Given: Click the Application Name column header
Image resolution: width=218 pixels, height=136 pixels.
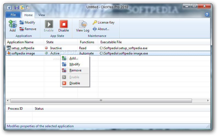Looking at the screenshot, I should point(25,42).
